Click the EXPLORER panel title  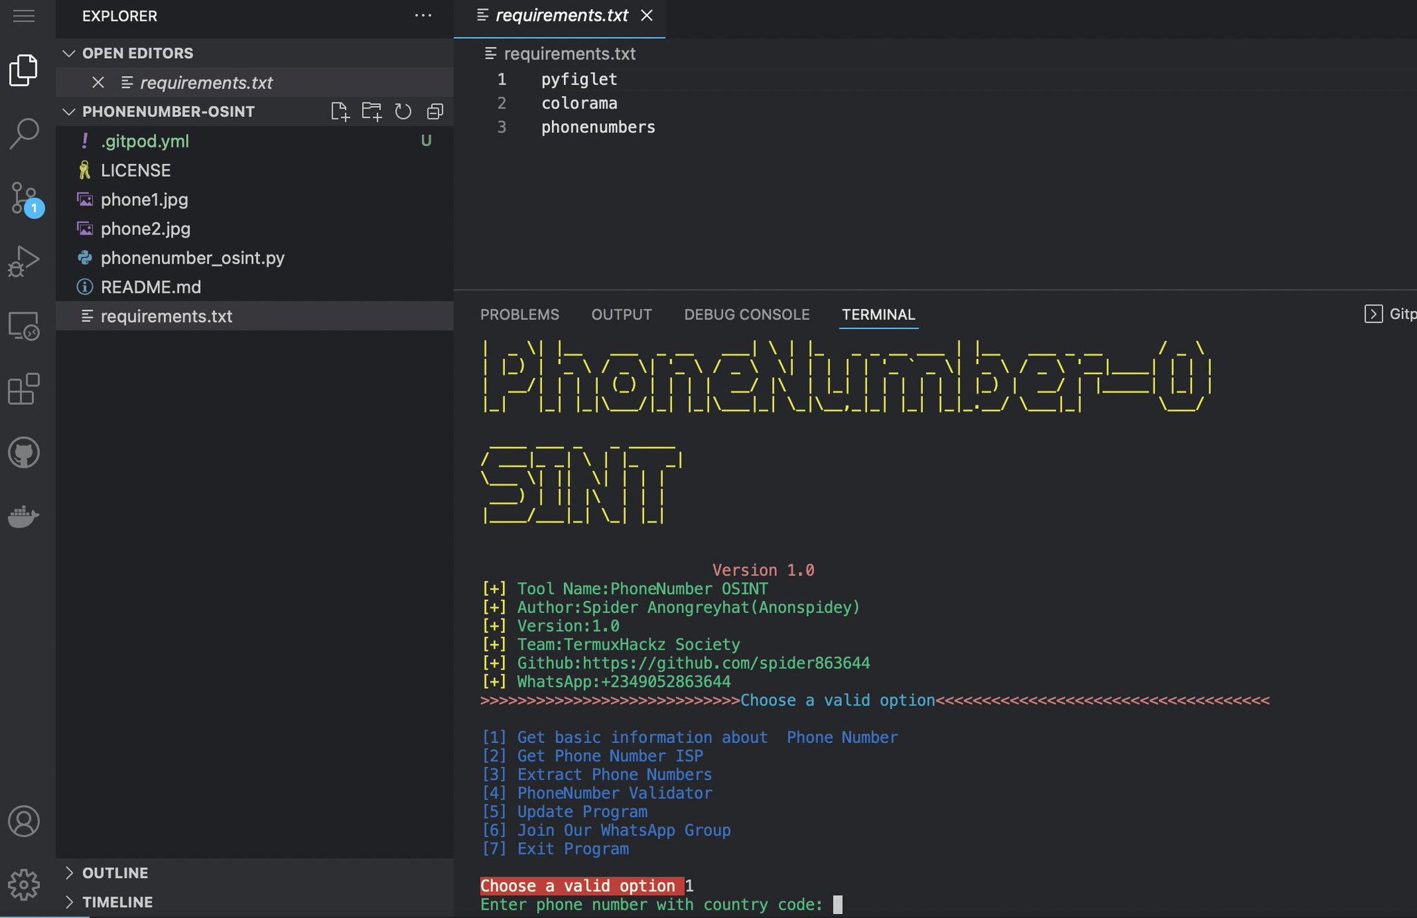tap(120, 15)
